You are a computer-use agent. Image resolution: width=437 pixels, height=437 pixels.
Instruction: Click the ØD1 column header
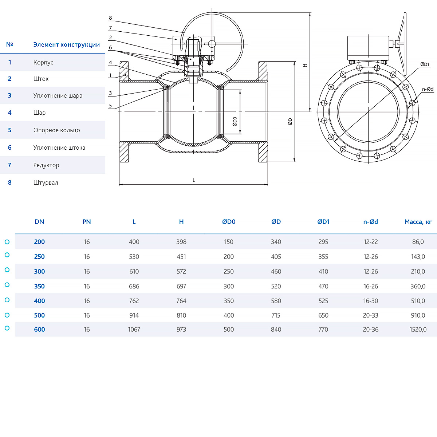click(x=323, y=222)
